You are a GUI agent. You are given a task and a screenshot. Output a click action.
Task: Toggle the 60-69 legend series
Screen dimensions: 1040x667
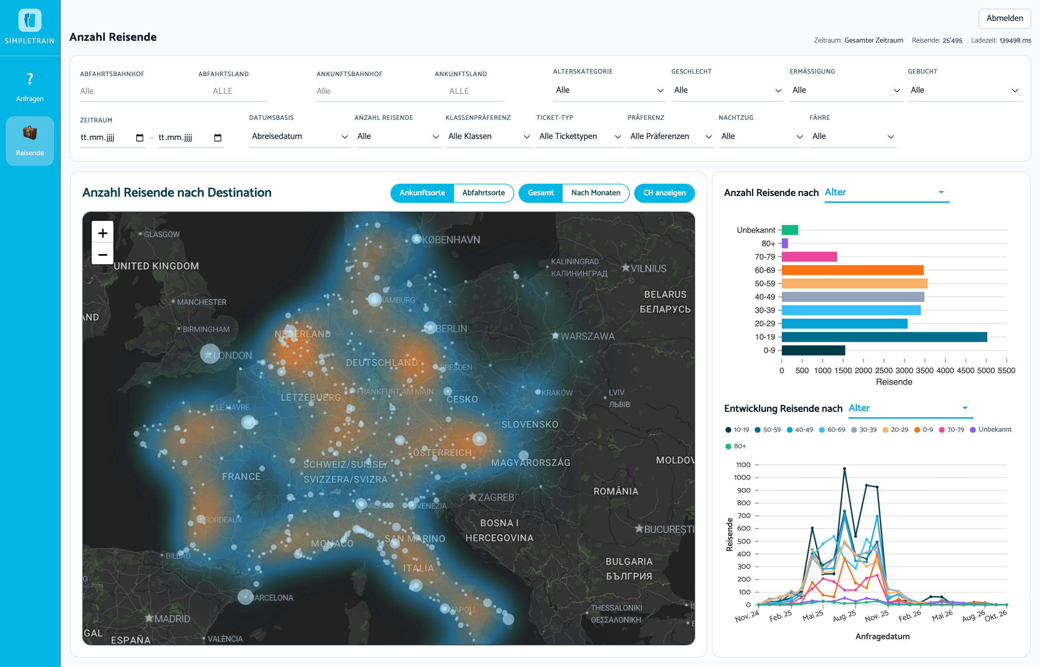click(x=832, y=430)
